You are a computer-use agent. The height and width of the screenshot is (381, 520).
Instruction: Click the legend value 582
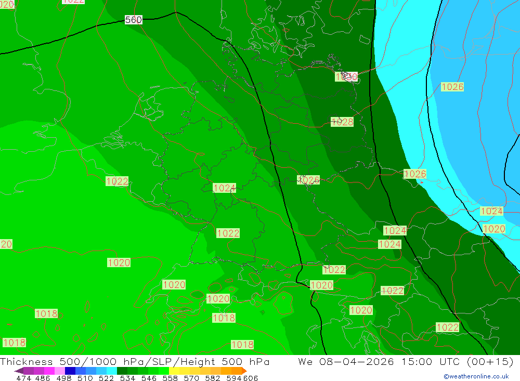coord(212,378)
